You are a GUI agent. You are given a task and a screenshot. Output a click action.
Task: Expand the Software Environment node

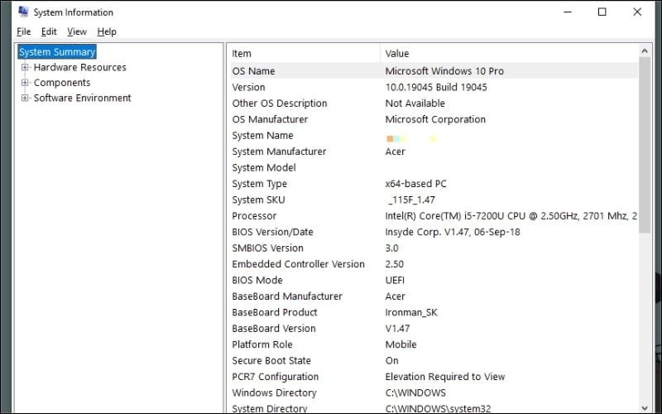click(x=25, y=98)
